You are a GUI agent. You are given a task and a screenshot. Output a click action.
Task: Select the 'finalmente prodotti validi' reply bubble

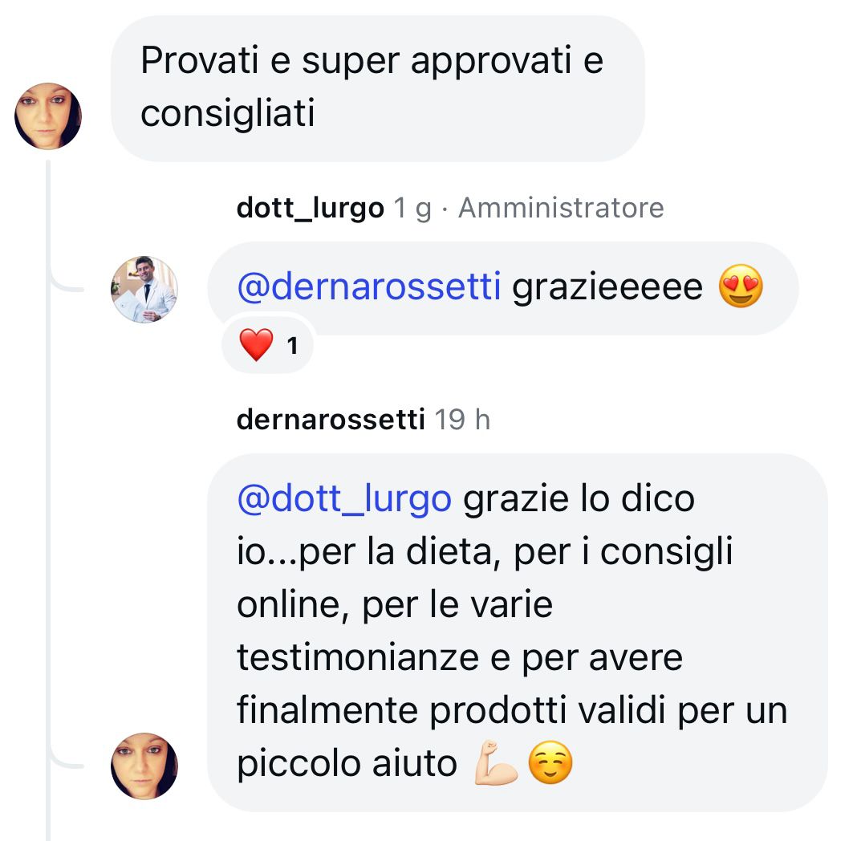(x=518, y=632)
